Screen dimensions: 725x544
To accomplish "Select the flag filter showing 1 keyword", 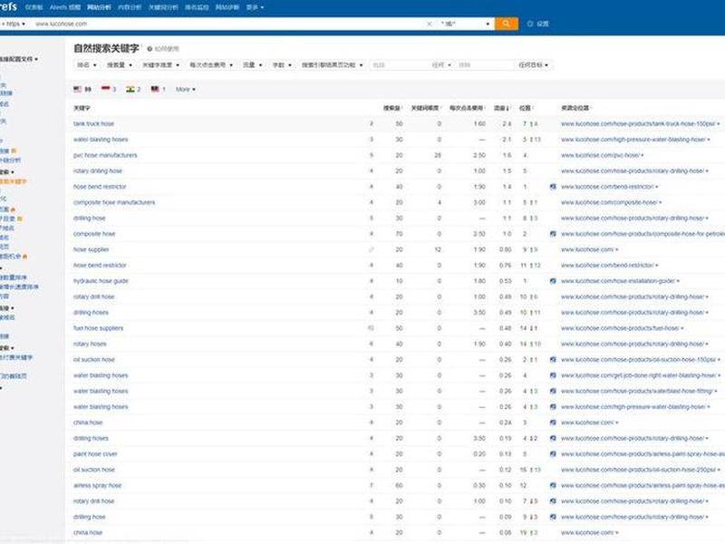I will [158, 89].
